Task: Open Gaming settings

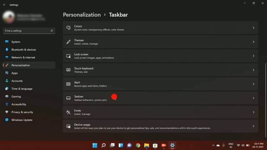Action: point(29,97)
